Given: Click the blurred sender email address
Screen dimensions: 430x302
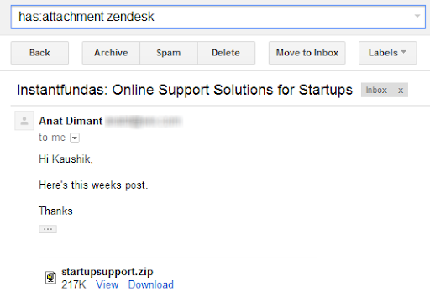Looking at the screenshot, I should [x=144, y=122].
